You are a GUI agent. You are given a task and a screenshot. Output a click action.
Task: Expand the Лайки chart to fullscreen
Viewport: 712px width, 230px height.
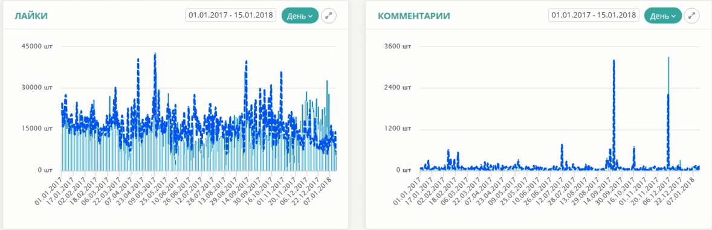(329, 16)
